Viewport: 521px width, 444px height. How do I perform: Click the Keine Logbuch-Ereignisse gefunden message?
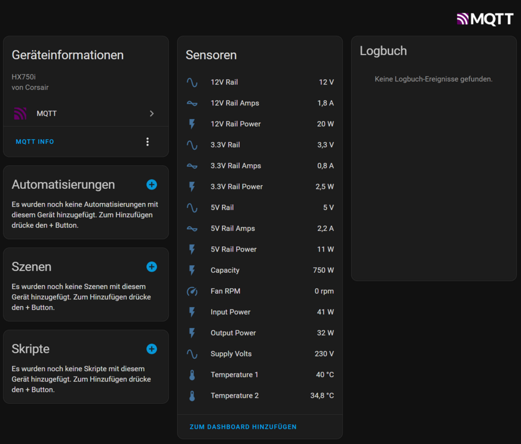[x=433, y=79]
